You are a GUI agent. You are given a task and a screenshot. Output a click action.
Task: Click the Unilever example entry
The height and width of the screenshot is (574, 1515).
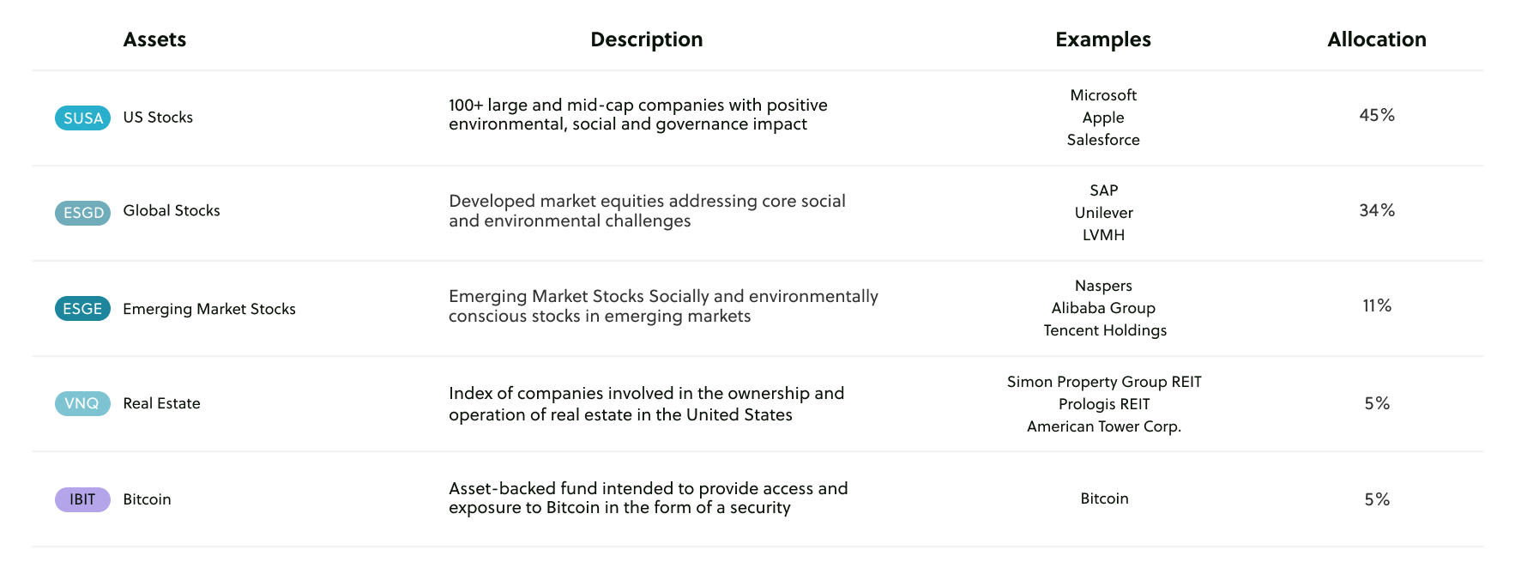click(x=1103, y=213)
